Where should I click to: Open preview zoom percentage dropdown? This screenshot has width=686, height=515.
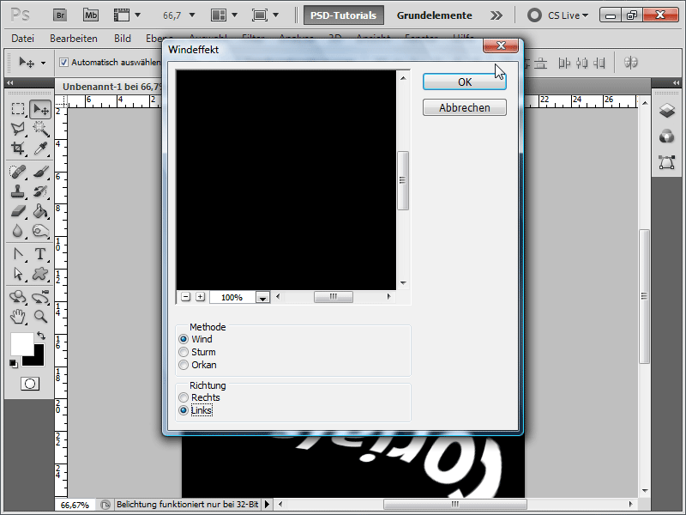click(x=262, y=297)
